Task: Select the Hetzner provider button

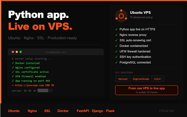Action: click(123, 79)
